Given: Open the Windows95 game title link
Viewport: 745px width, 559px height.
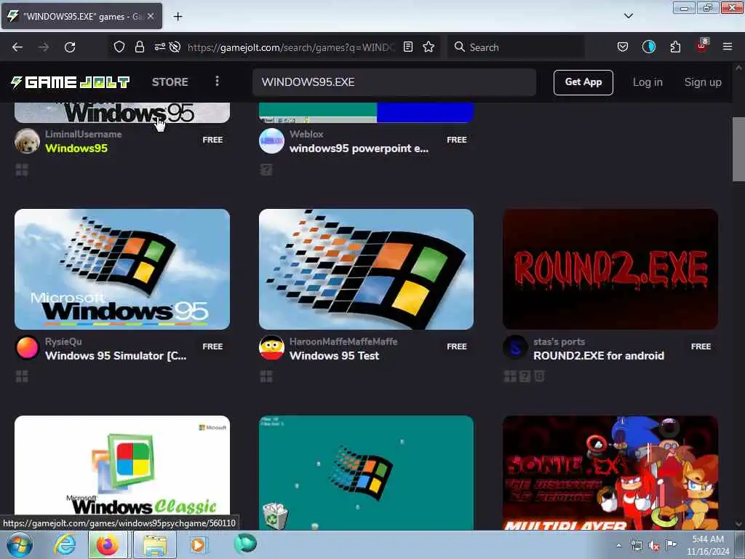Looking at the screenshot, I should (76, 148).
